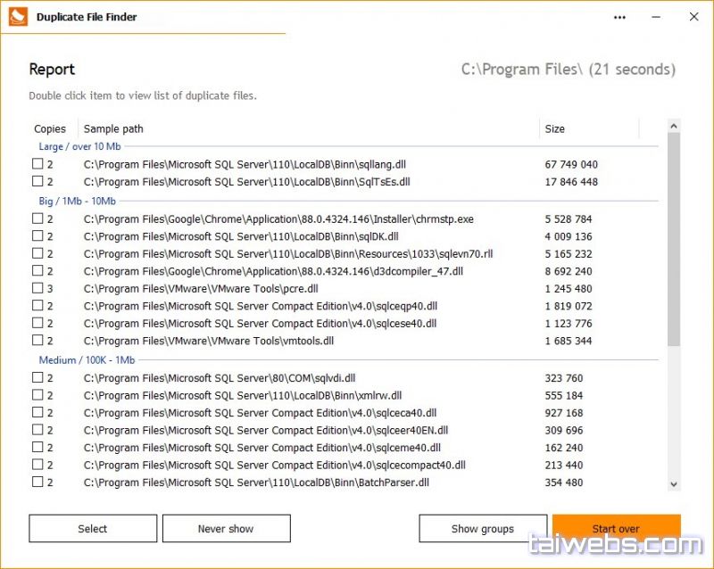Select the pcre.dll checkbox with 3 copies
The image size is (714, 569).
pyautogui.click(x=37, y=289)
